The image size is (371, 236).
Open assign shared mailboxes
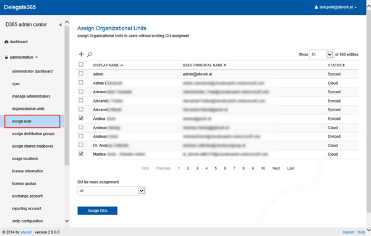click(x=33, y=146)
